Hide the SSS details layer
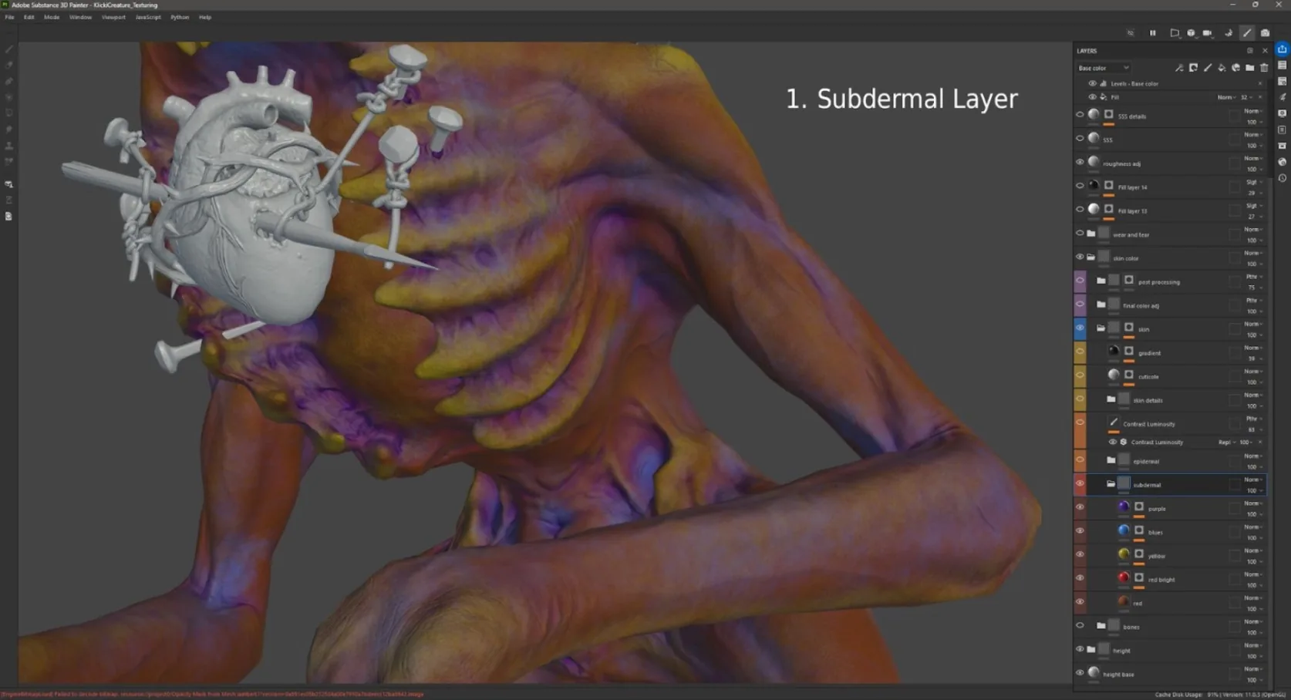This screenshot has width=1291, height=700. point(1080,115)
